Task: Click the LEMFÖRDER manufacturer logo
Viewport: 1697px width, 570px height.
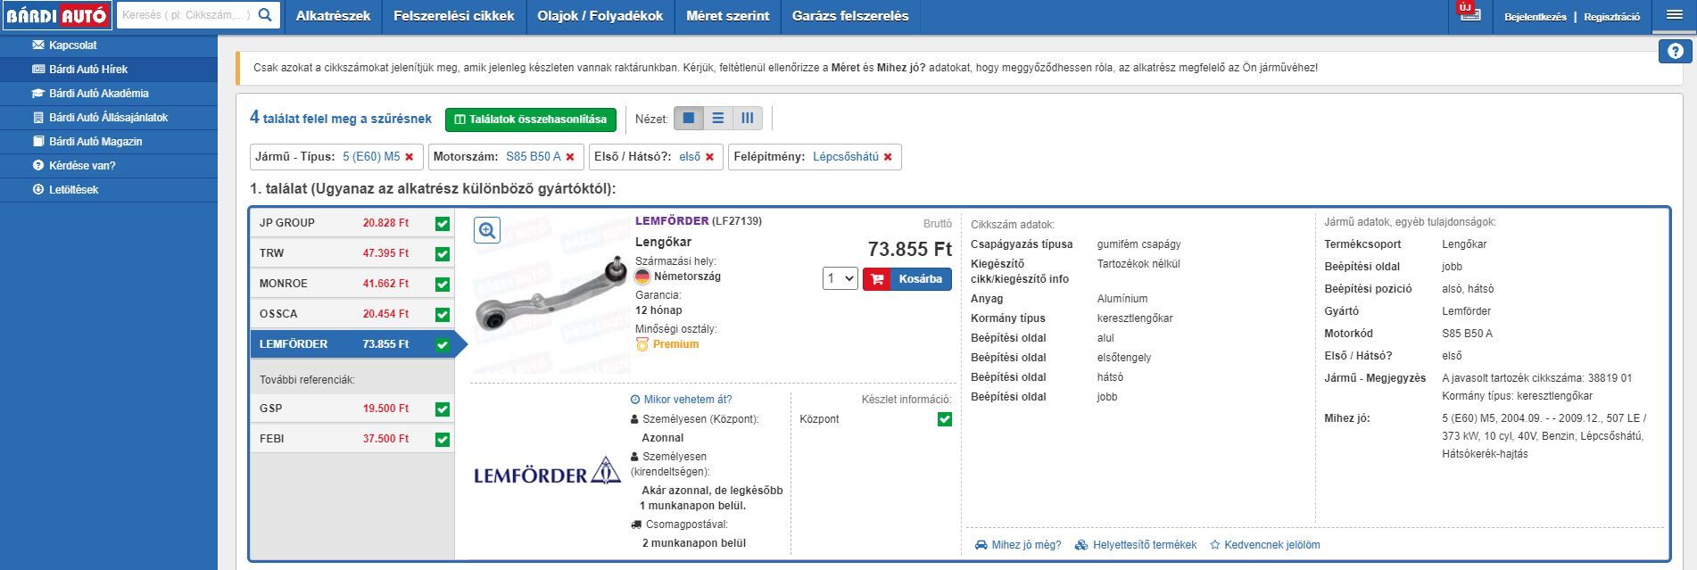Action: [x=547, y=471]
